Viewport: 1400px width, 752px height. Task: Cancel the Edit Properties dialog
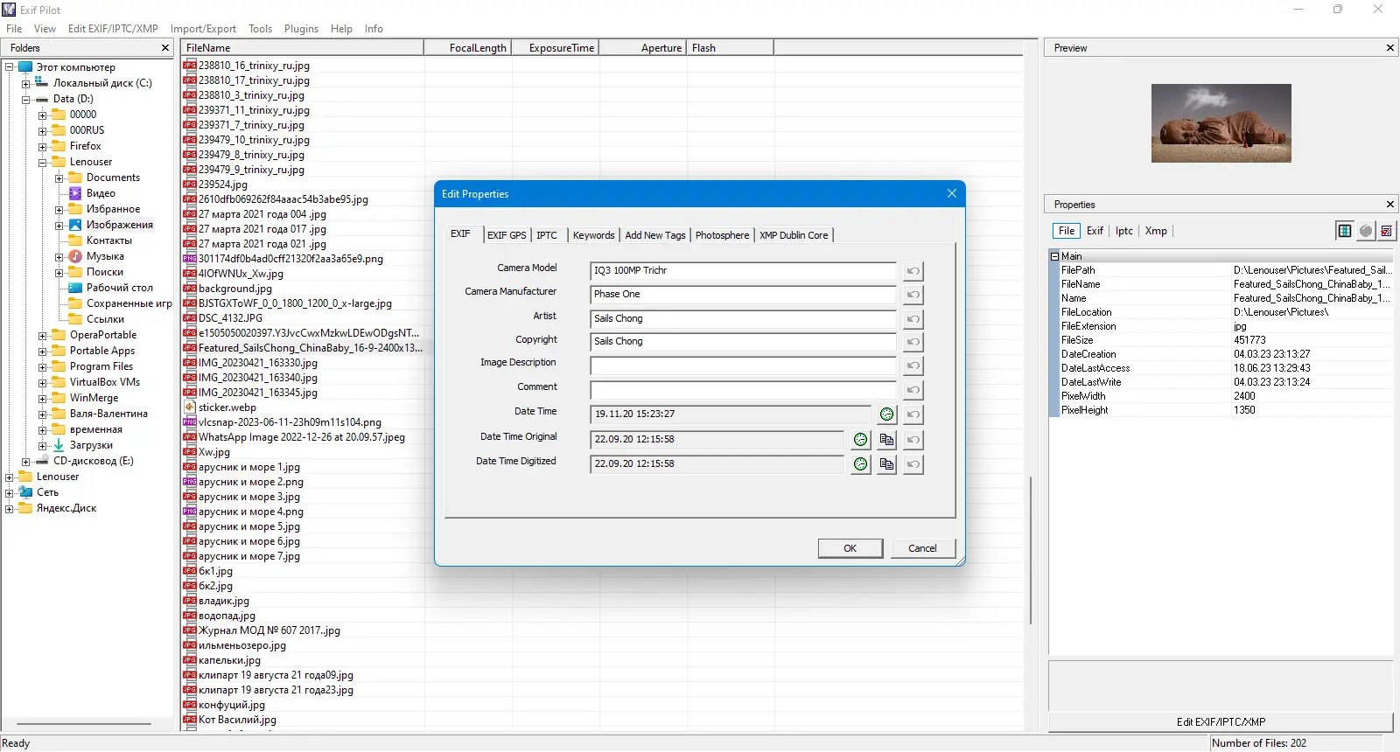click(922, 548)
